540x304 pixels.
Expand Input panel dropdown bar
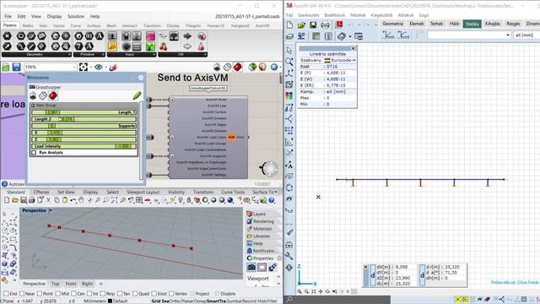tap(132, 54)
